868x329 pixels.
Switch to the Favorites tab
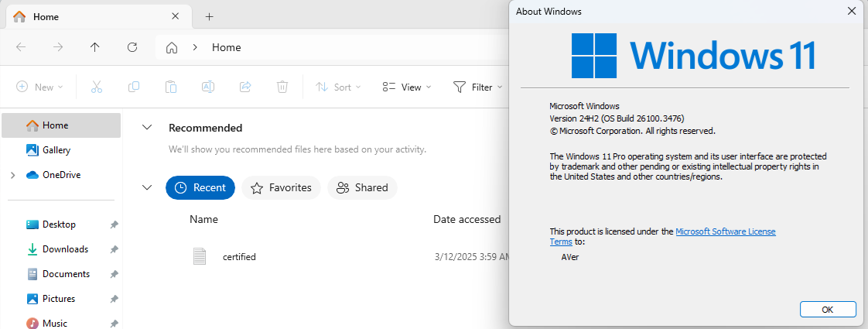[x=282, y=188]
